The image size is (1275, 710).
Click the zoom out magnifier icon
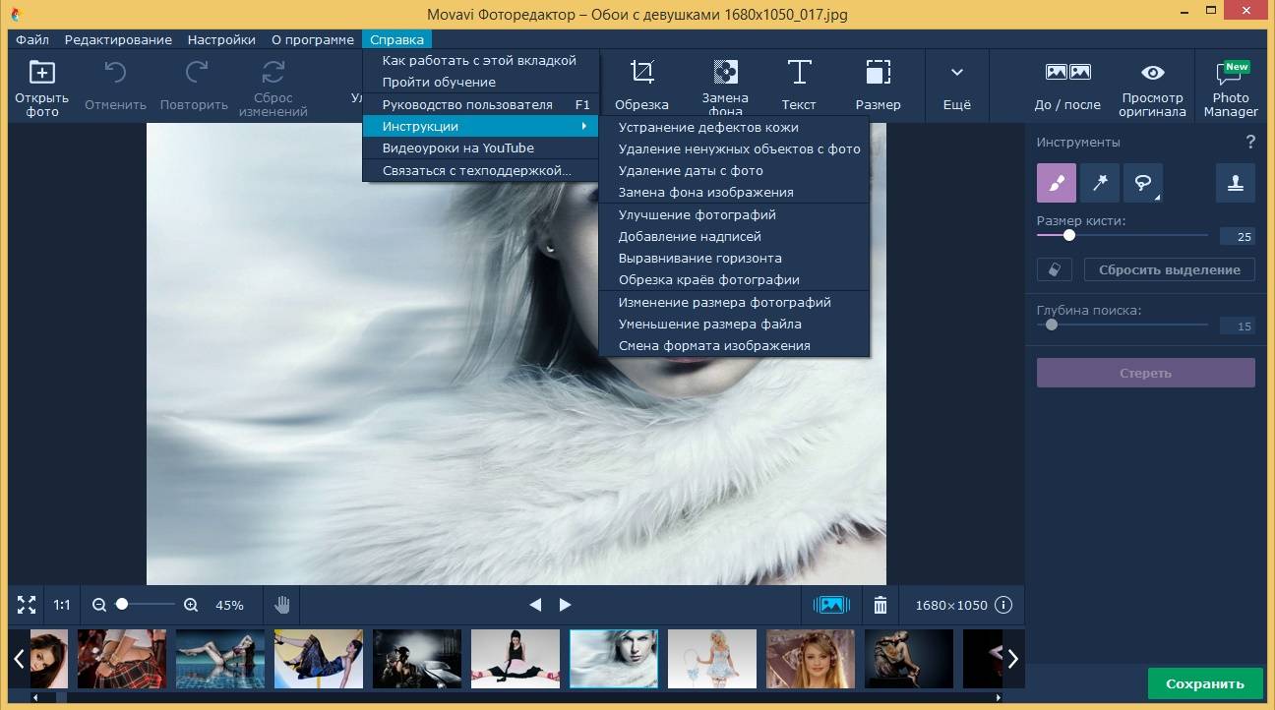98,605
